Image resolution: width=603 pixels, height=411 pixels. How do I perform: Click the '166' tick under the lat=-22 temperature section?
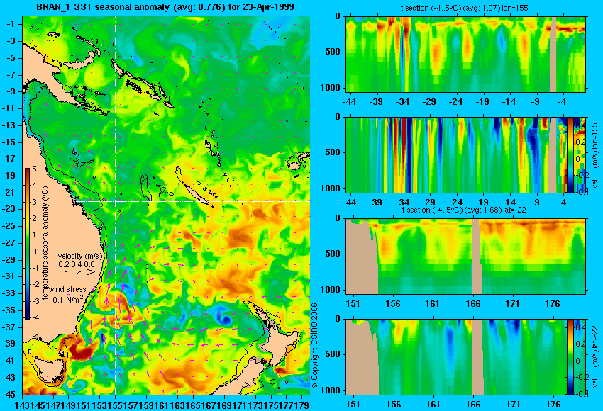(472, 304)
